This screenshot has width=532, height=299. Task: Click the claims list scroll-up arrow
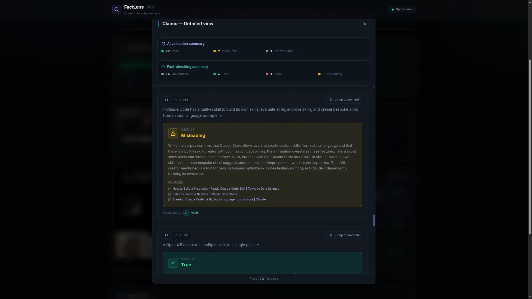[x=374, y=87]
